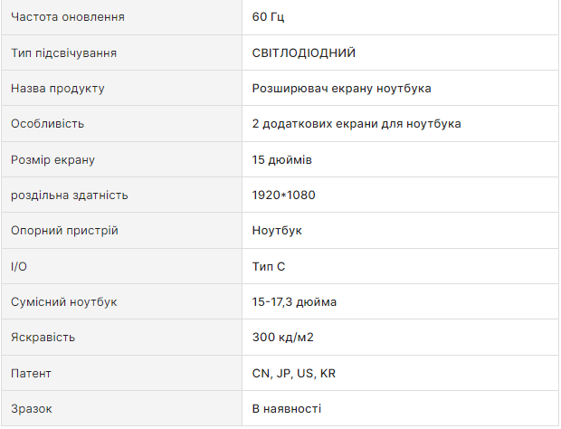The image size is (561, 429).
Task: Click the "Розмір екрану" label
Action: click(x=52, y=160)
